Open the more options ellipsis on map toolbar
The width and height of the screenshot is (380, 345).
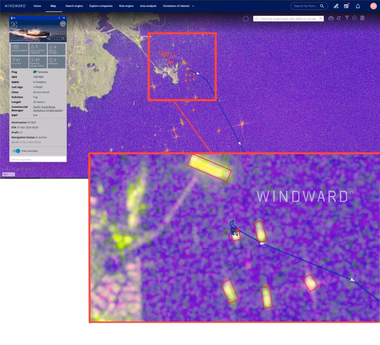[x=354, y=18]
